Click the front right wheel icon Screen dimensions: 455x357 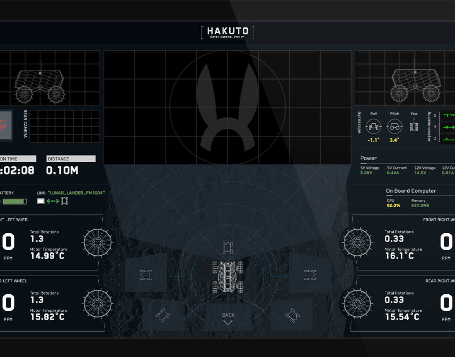click(x=357, y=242)
